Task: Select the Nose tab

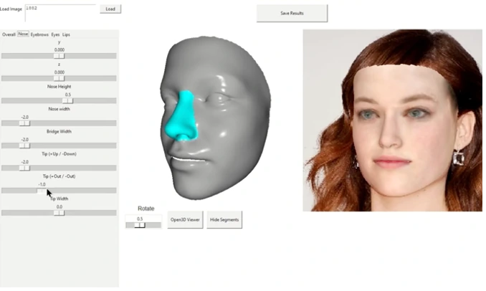Action: tap(23, 34)
